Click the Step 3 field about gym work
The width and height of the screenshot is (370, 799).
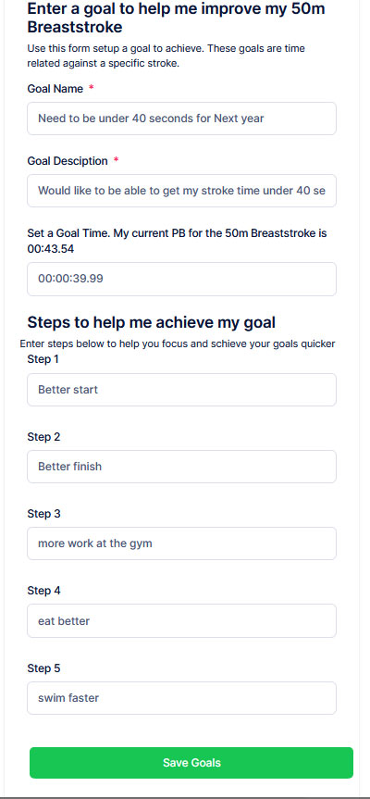click(181, 543)
